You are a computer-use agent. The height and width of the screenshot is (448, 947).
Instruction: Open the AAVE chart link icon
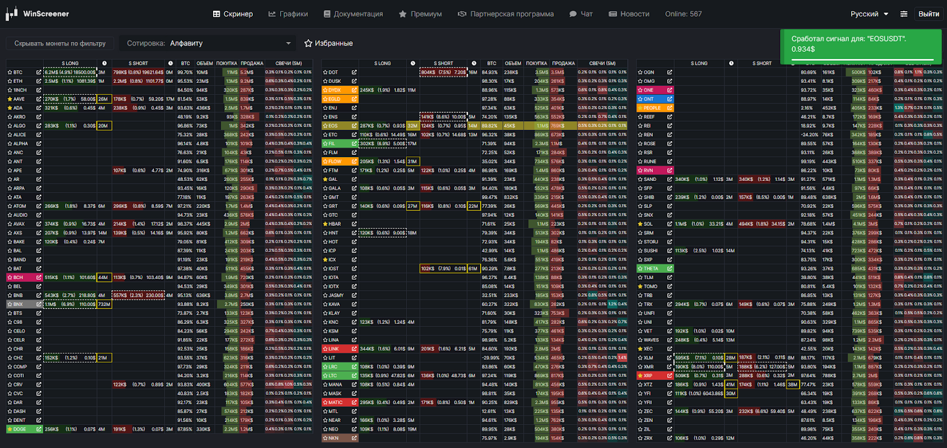[38, 99]
